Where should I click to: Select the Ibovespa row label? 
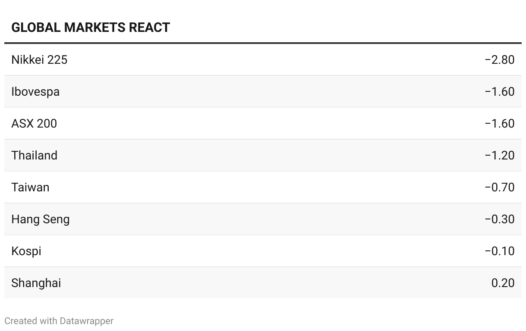coord(35,91)
